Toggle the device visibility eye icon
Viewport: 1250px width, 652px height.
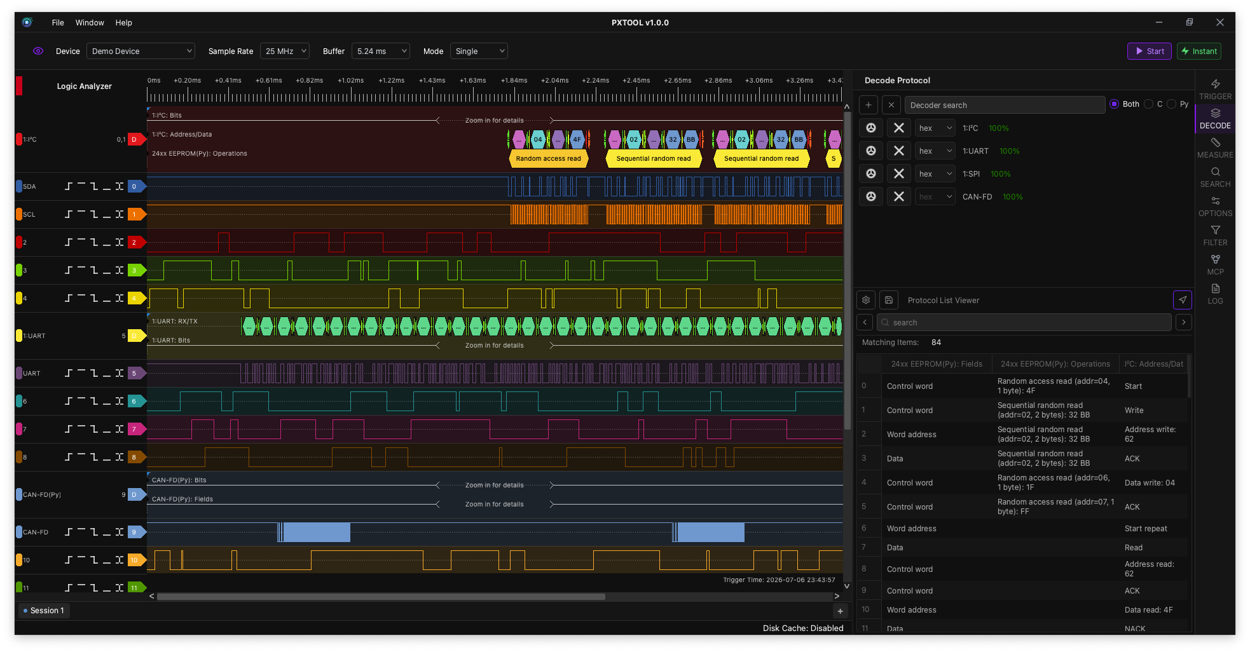[38, 51]
